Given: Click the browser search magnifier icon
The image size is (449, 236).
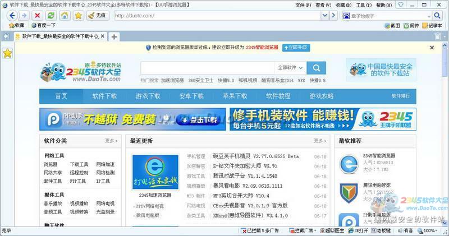Looking at the screenshot, I should 437,16.
